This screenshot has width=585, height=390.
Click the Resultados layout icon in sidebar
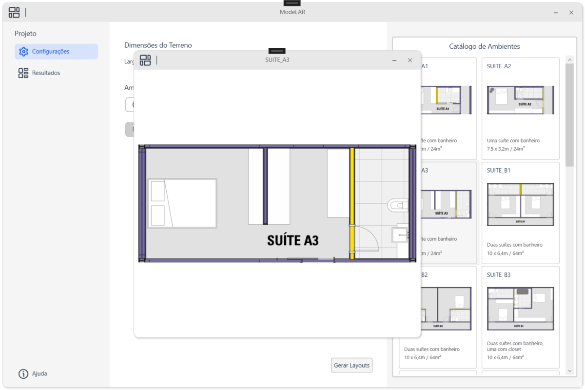click(x=23, y=73)
